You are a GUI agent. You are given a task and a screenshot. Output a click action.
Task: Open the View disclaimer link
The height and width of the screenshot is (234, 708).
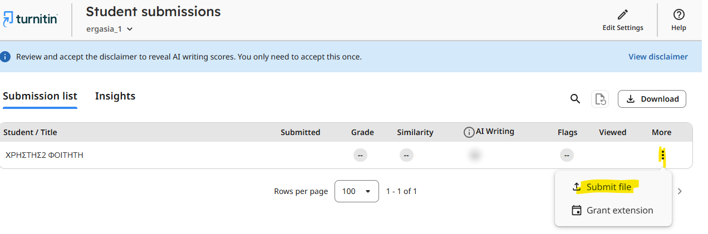tap(658, 57)
